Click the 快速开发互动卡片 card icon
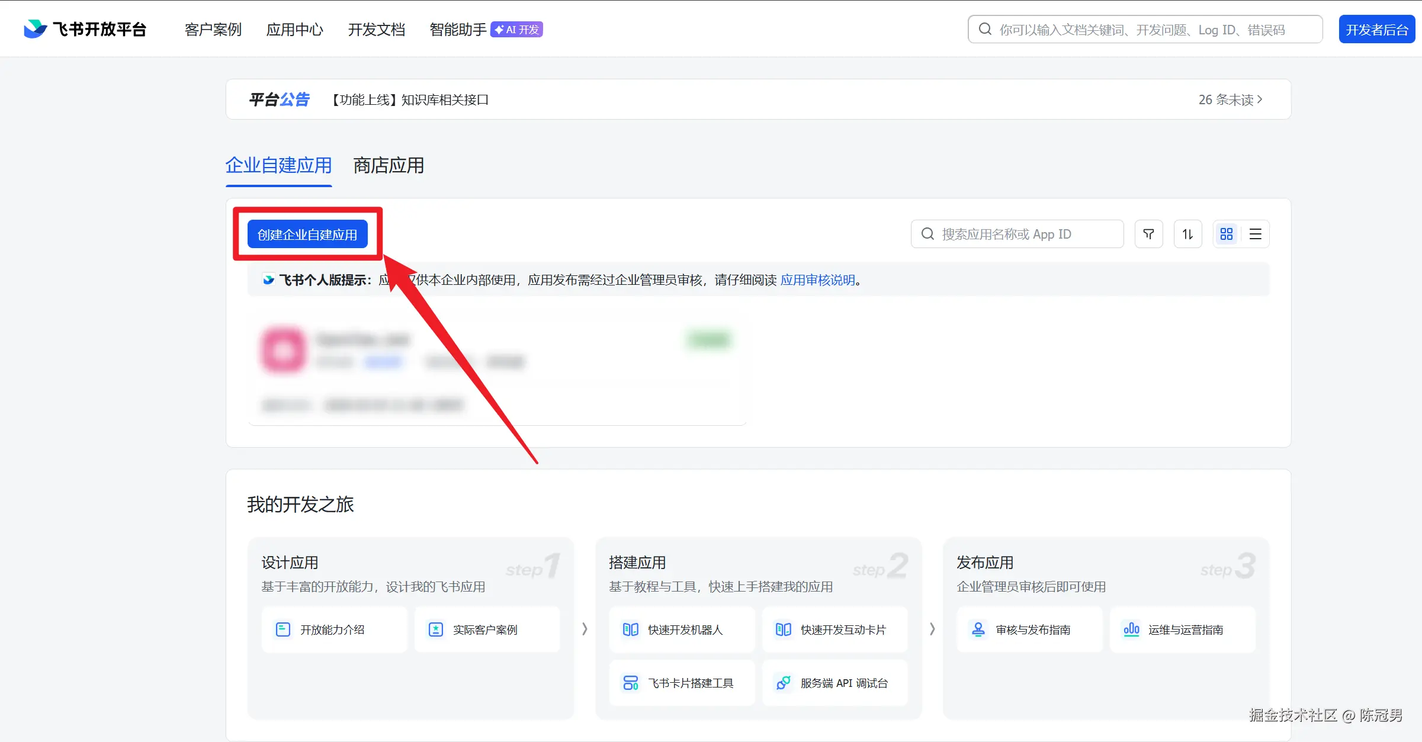Image resolution: width=1422 pixels, height=742 pixels. (783, 629)
